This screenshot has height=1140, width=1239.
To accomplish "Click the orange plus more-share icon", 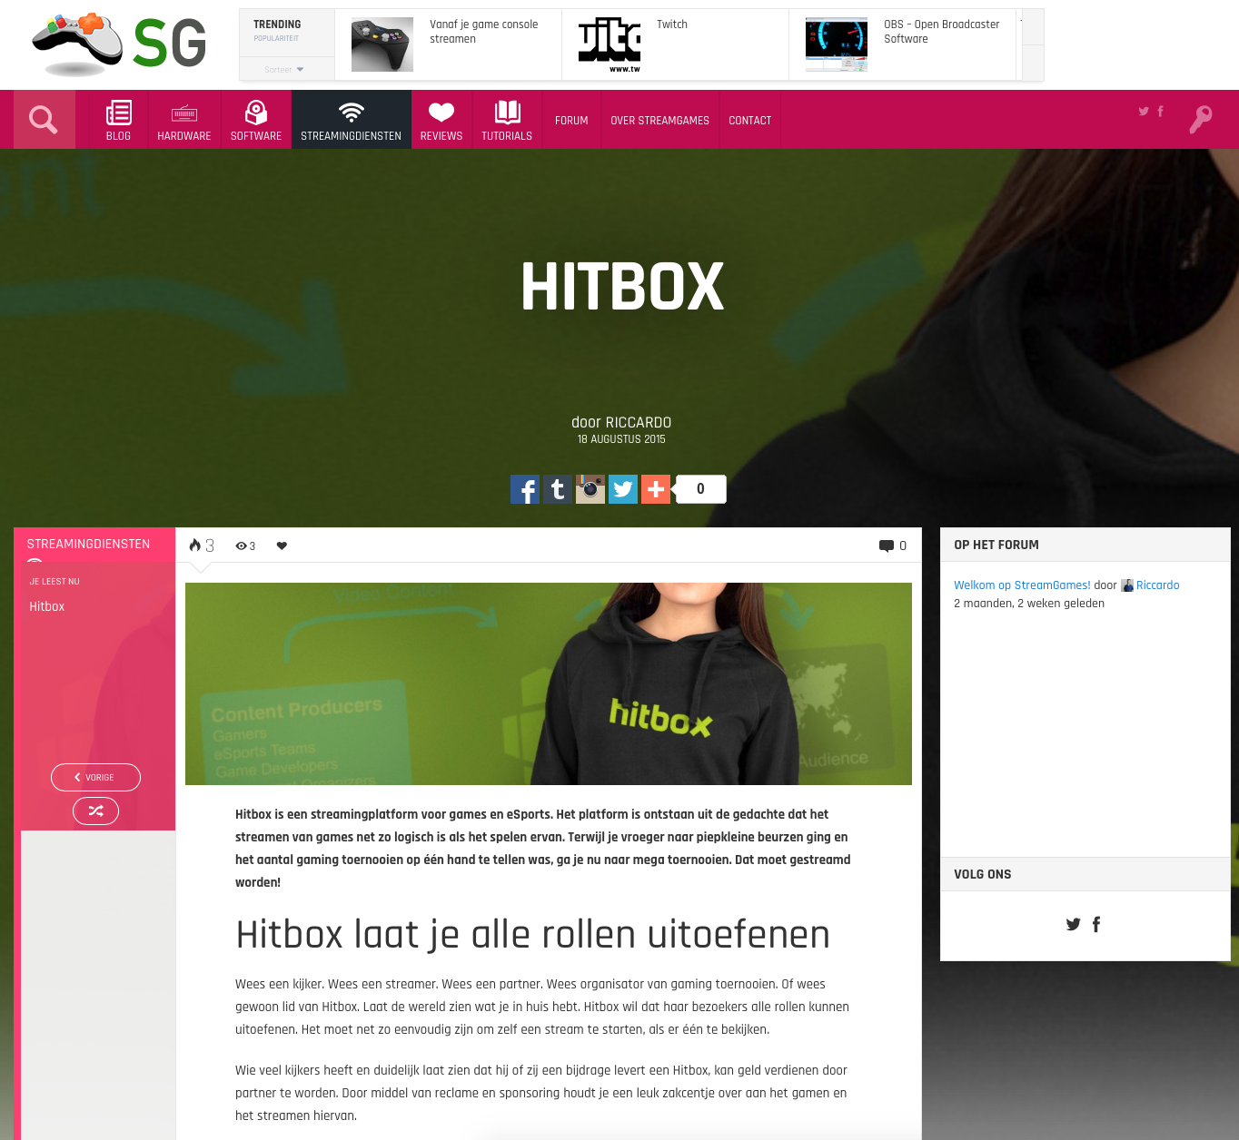I will click(x=656, y=489).
